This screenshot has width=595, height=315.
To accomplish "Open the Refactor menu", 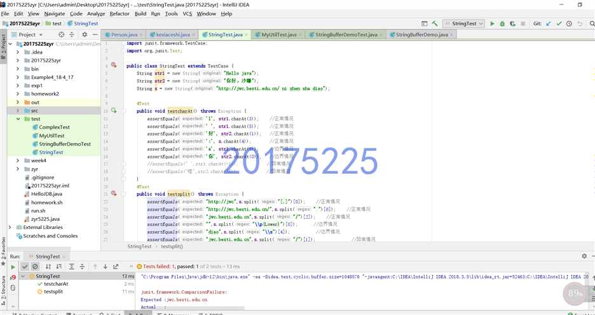I will point(120,13).
